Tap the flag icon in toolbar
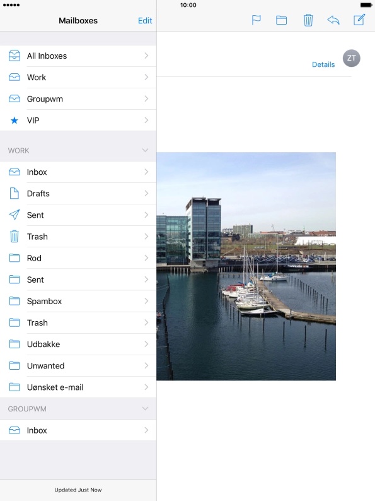This screenshot has height=501, width=375. 256,20
